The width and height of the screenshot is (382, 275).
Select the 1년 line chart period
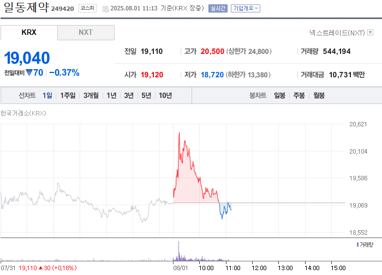[x=111, y=95]
